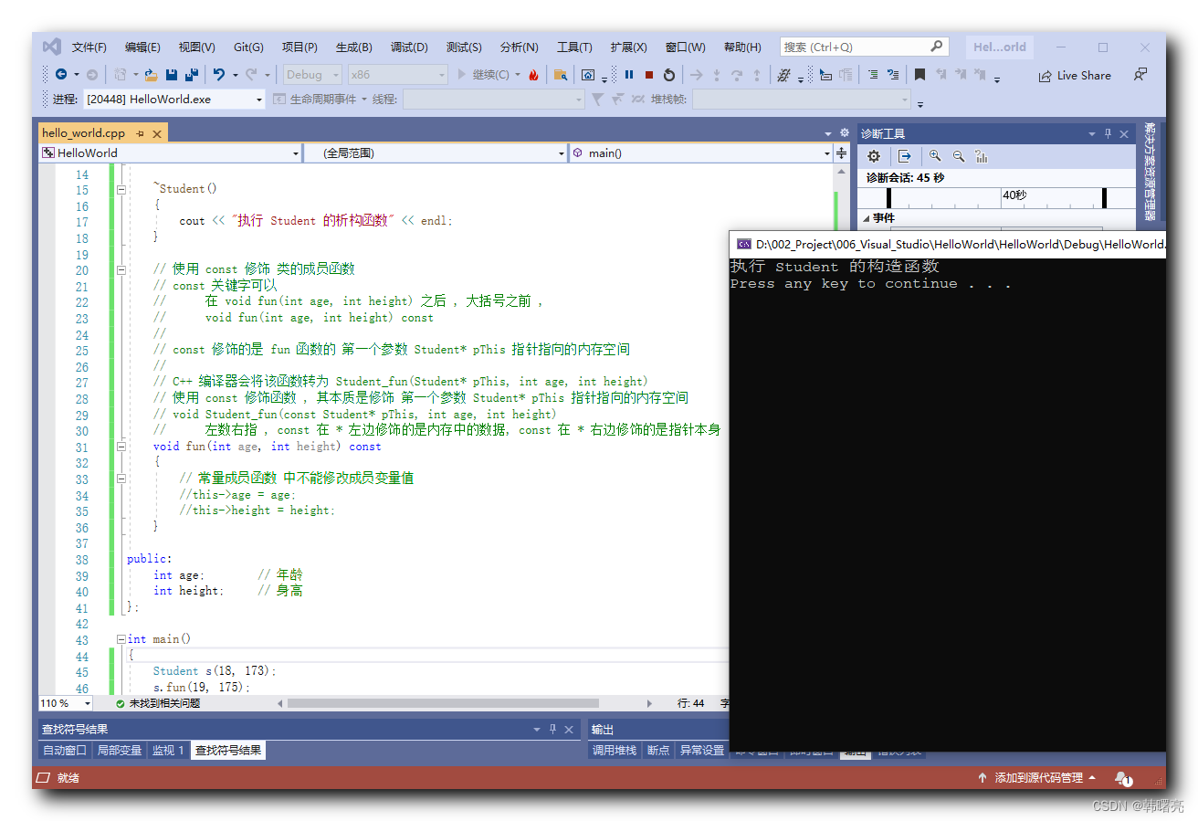This screenshot has width=1198, height=821.
Task: Close the hello_world.cpp tab
Action: 157,133
